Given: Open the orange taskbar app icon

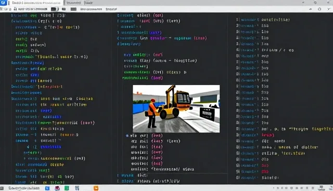Looking at the screenshot, I should pyautogui.click(x=96, y=188).
